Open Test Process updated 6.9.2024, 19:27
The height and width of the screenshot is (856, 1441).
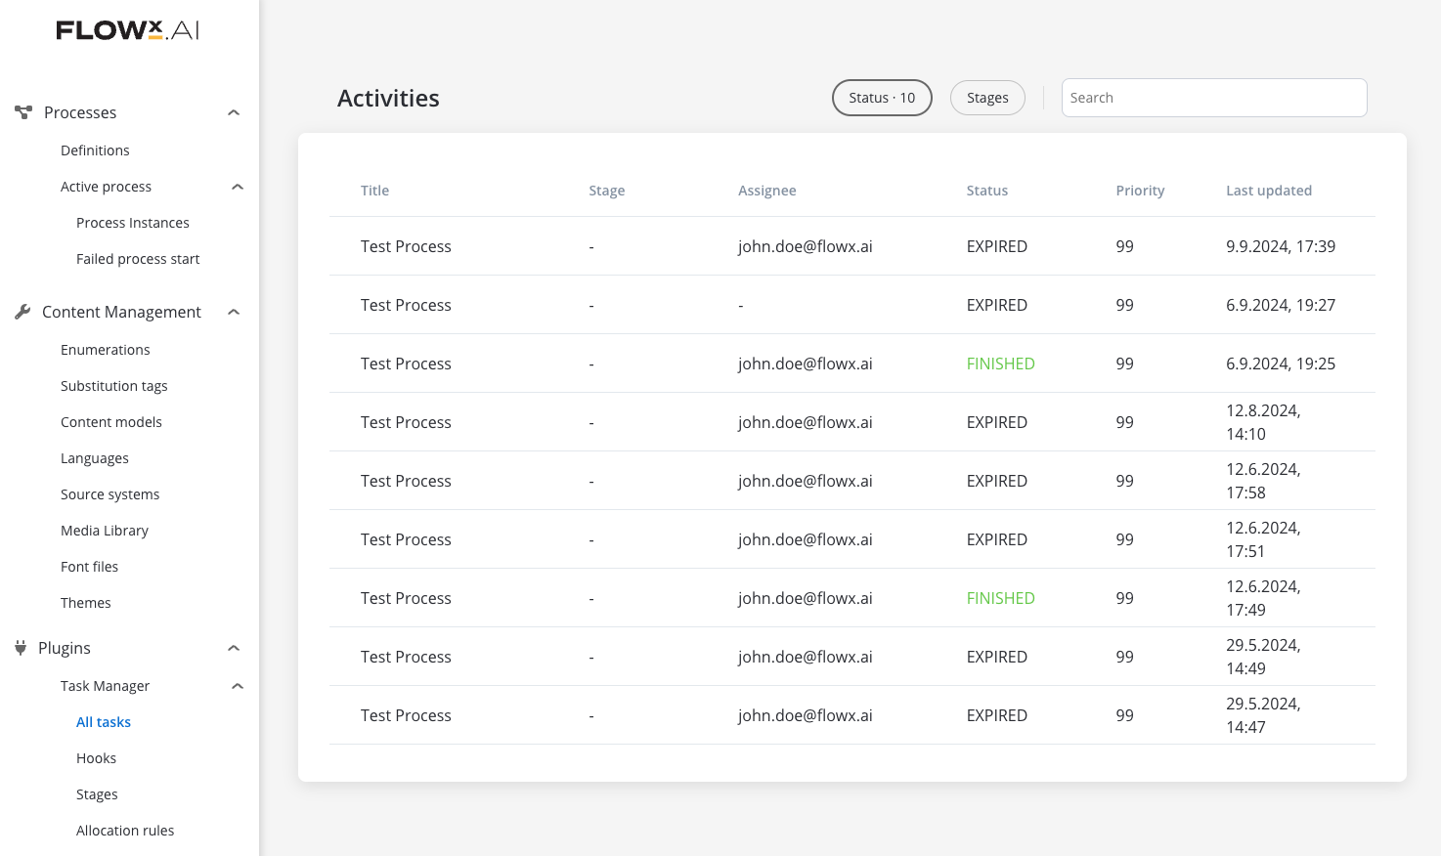(852, 305)
